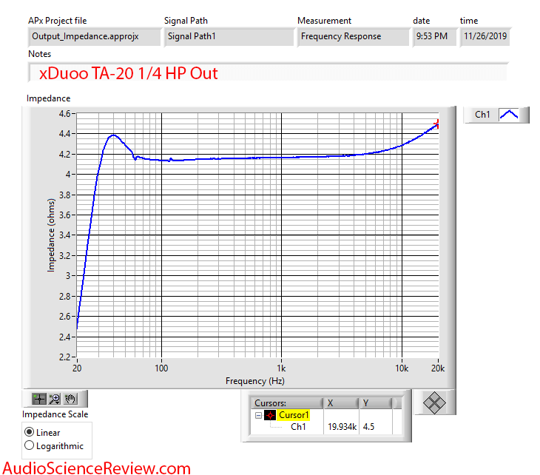Image resolution: width=540 pixels, height=475 pixels.
Task: Select the hand pan tool
Action: click(x=70, y=399)
